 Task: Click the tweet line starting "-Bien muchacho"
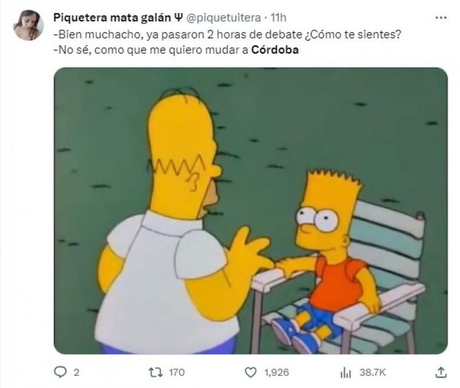pos(227,35)
